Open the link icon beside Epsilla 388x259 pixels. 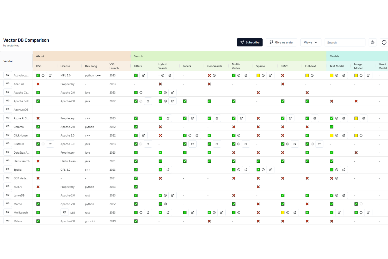tap(8, 169)
